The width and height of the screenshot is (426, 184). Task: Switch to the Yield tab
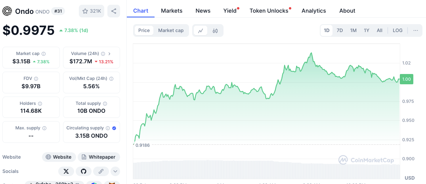pyautogui.click(x=230, y=11)
